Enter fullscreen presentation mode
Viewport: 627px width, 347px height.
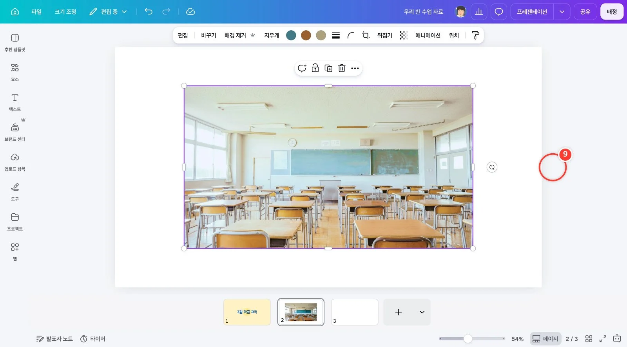tap(603, 339)
